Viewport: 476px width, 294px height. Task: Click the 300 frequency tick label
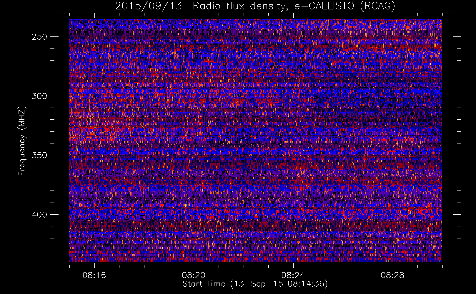tap(39, 96)
